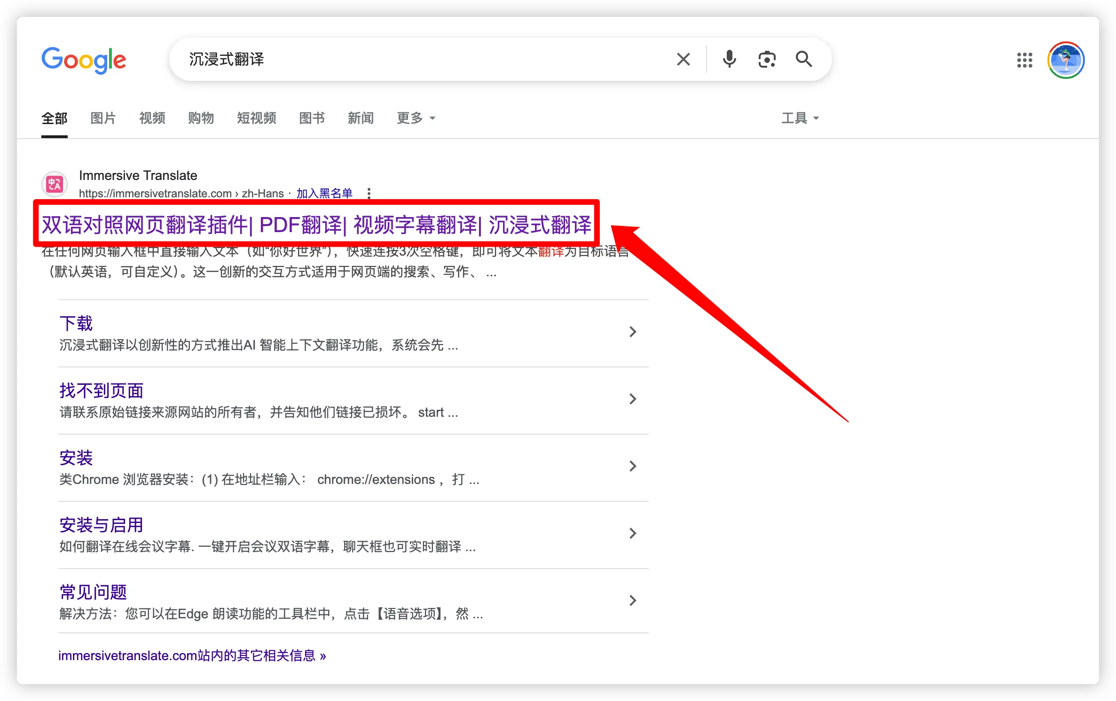This screenshot has height=701, width=1116.
Task: Click the Immersive Translate site name
Action: pyautogui.click(x=138, y=175)
